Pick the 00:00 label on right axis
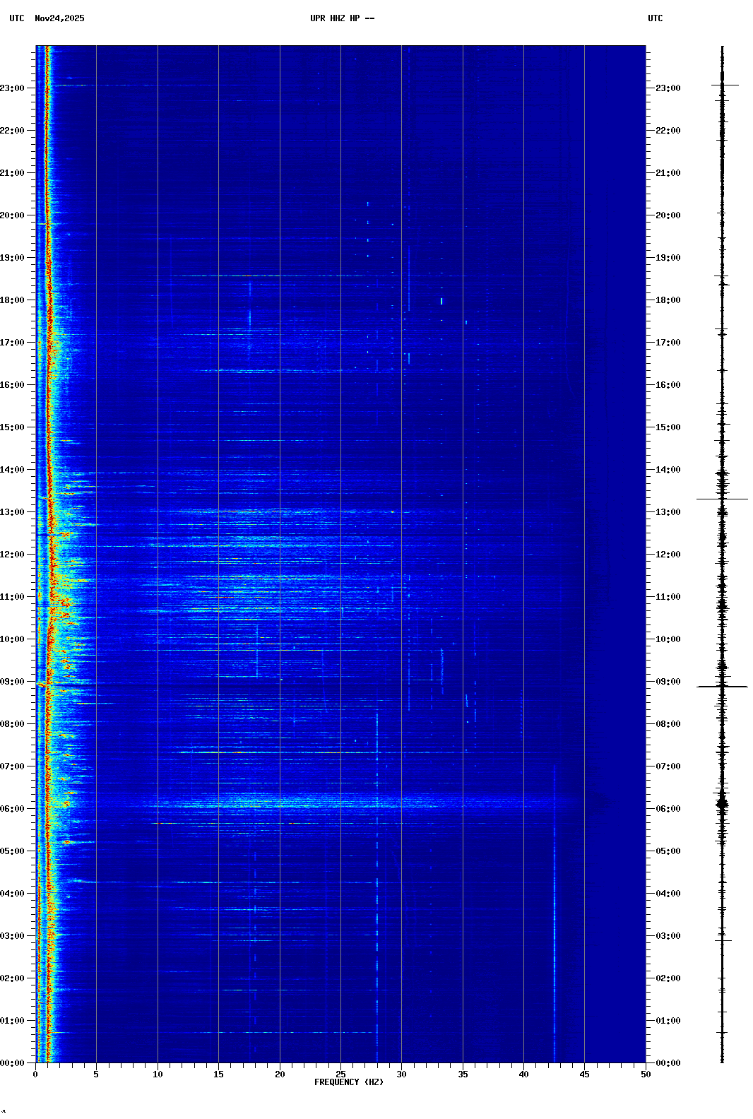 (x=668, y=1063)
